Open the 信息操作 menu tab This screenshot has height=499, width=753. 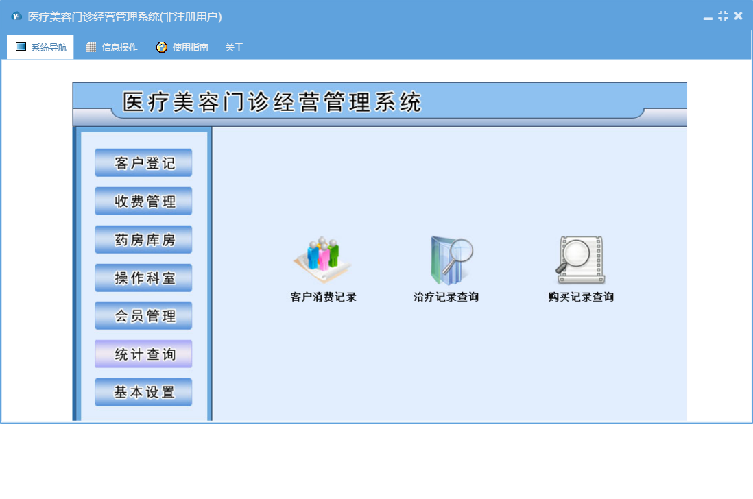112,47
